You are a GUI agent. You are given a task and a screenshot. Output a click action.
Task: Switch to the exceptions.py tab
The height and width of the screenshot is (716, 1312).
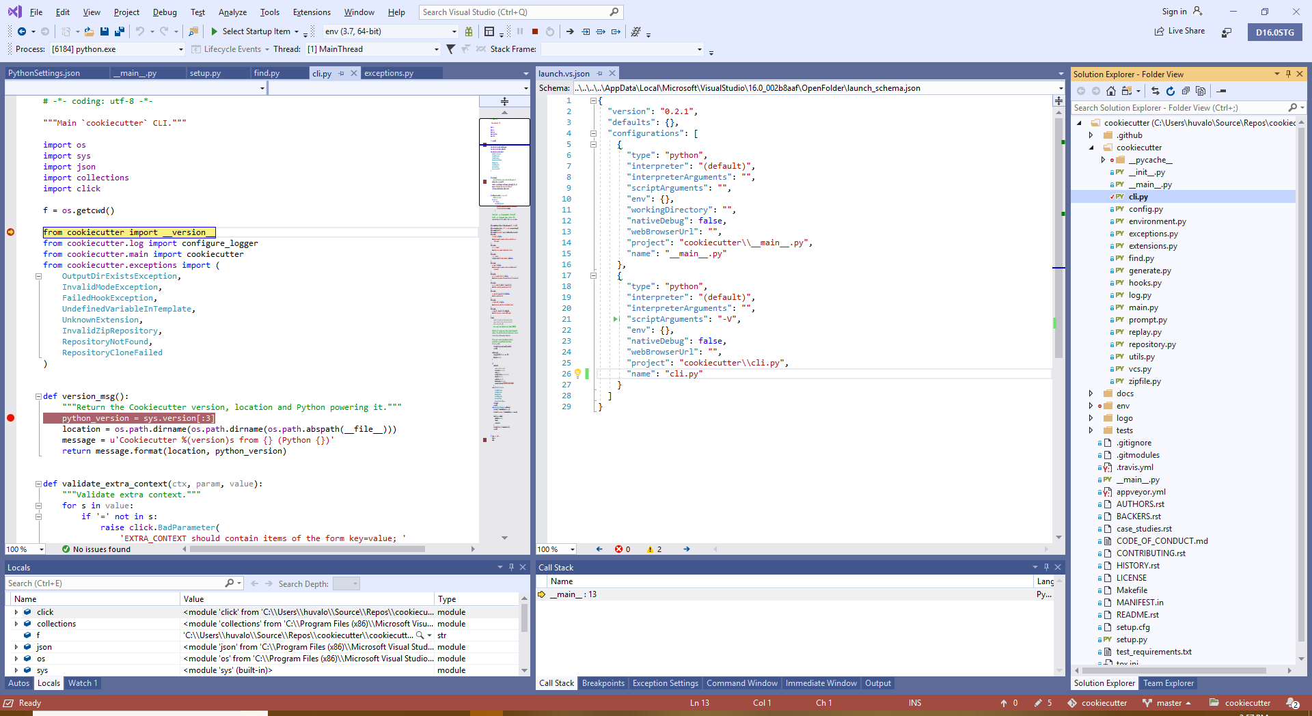389,72
